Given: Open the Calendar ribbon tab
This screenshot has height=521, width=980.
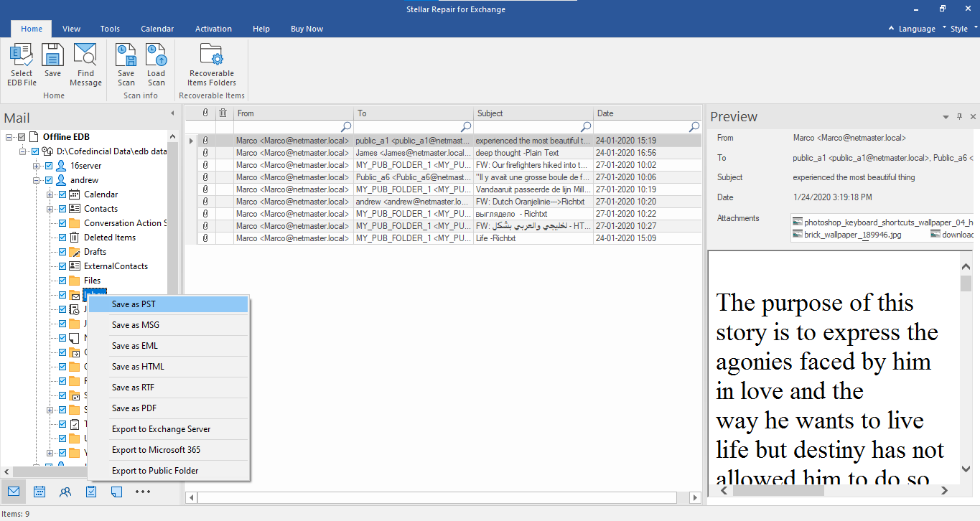Looking at the screenshot, I should 157,29.
